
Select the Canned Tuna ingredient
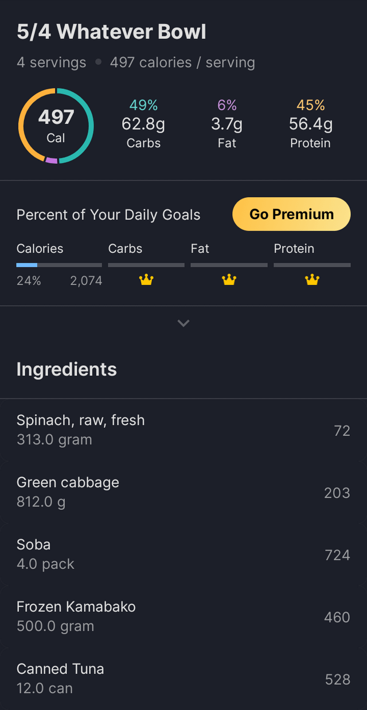[x=183, y=678]
